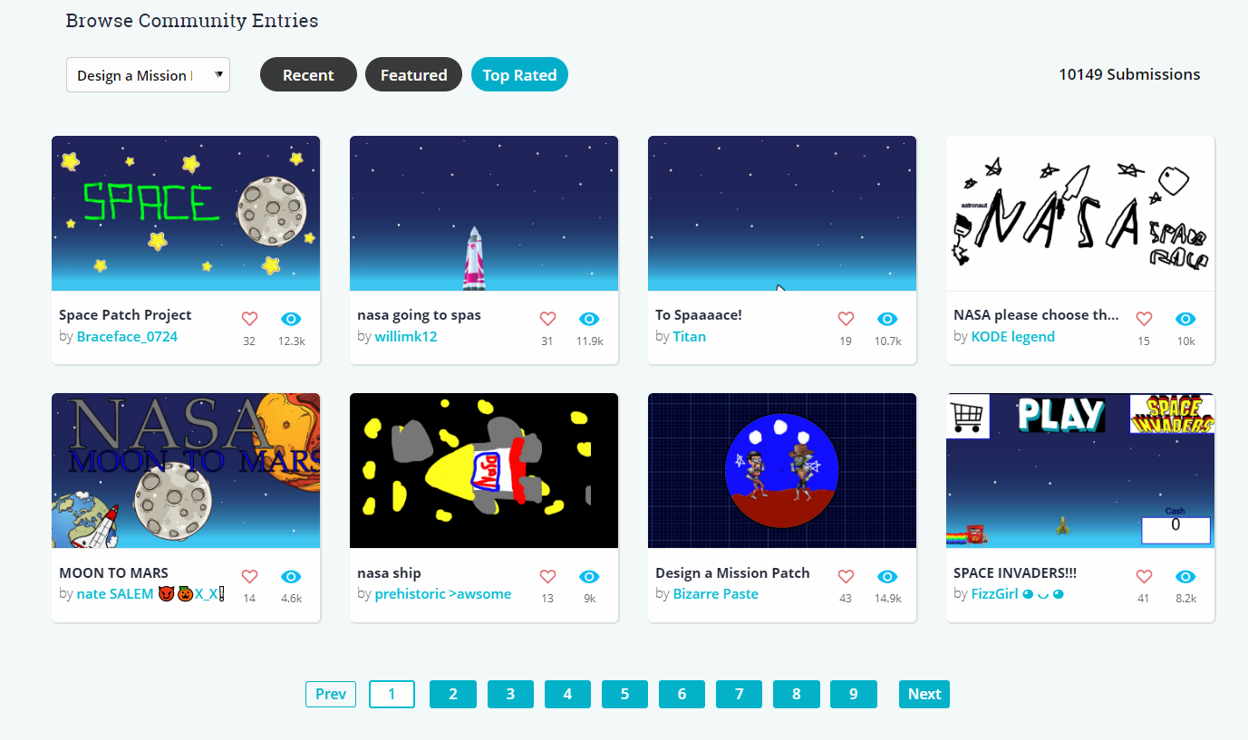Like the MOON TO MARS project
The height and width of the screenshot is (740, 1248).
249,577
